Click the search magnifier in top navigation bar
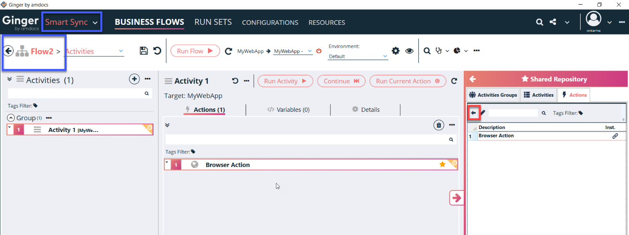Image resolution: width=629 pixels, height=235 pixels. pyautogui.click(x=540, y=22)
